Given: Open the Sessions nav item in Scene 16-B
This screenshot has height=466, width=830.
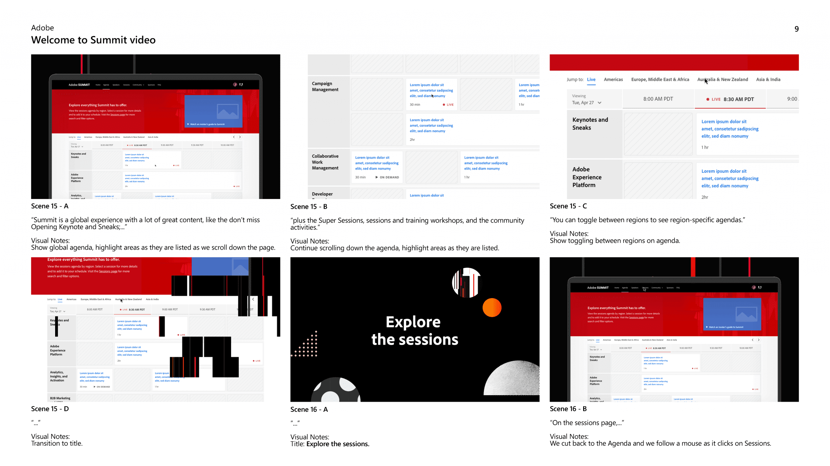Looking at the screenshot, I should click(x=645, y=288).
